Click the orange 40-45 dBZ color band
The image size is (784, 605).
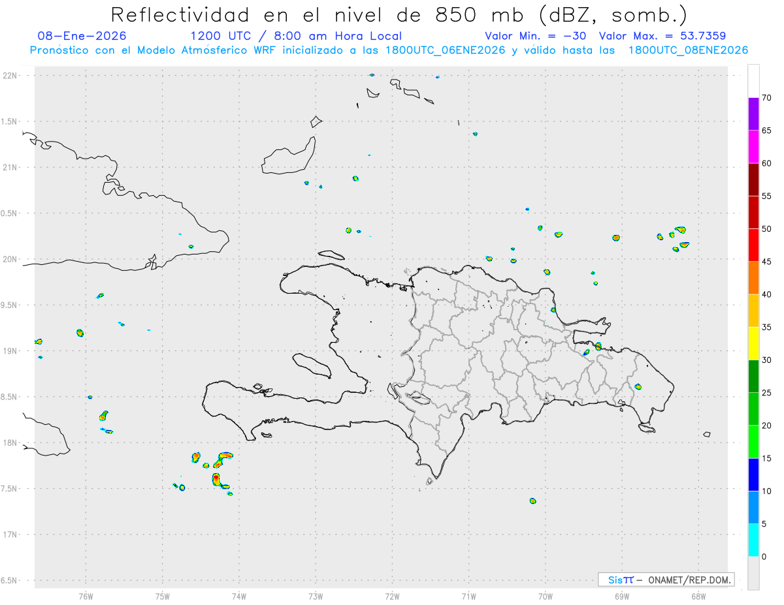[753, 278]
